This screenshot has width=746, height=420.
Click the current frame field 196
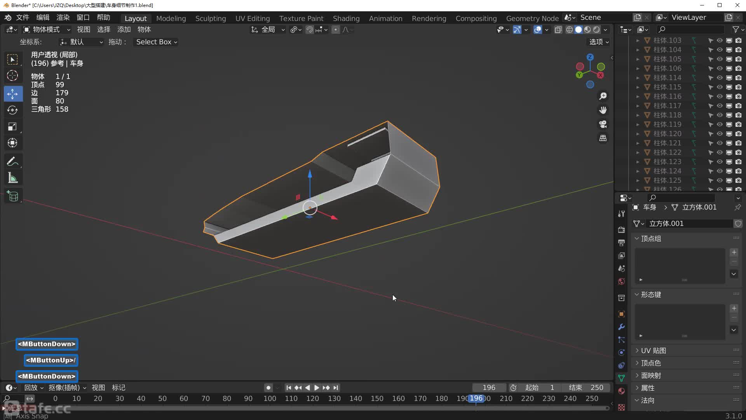pyautogui.click(x=488, y=388)
